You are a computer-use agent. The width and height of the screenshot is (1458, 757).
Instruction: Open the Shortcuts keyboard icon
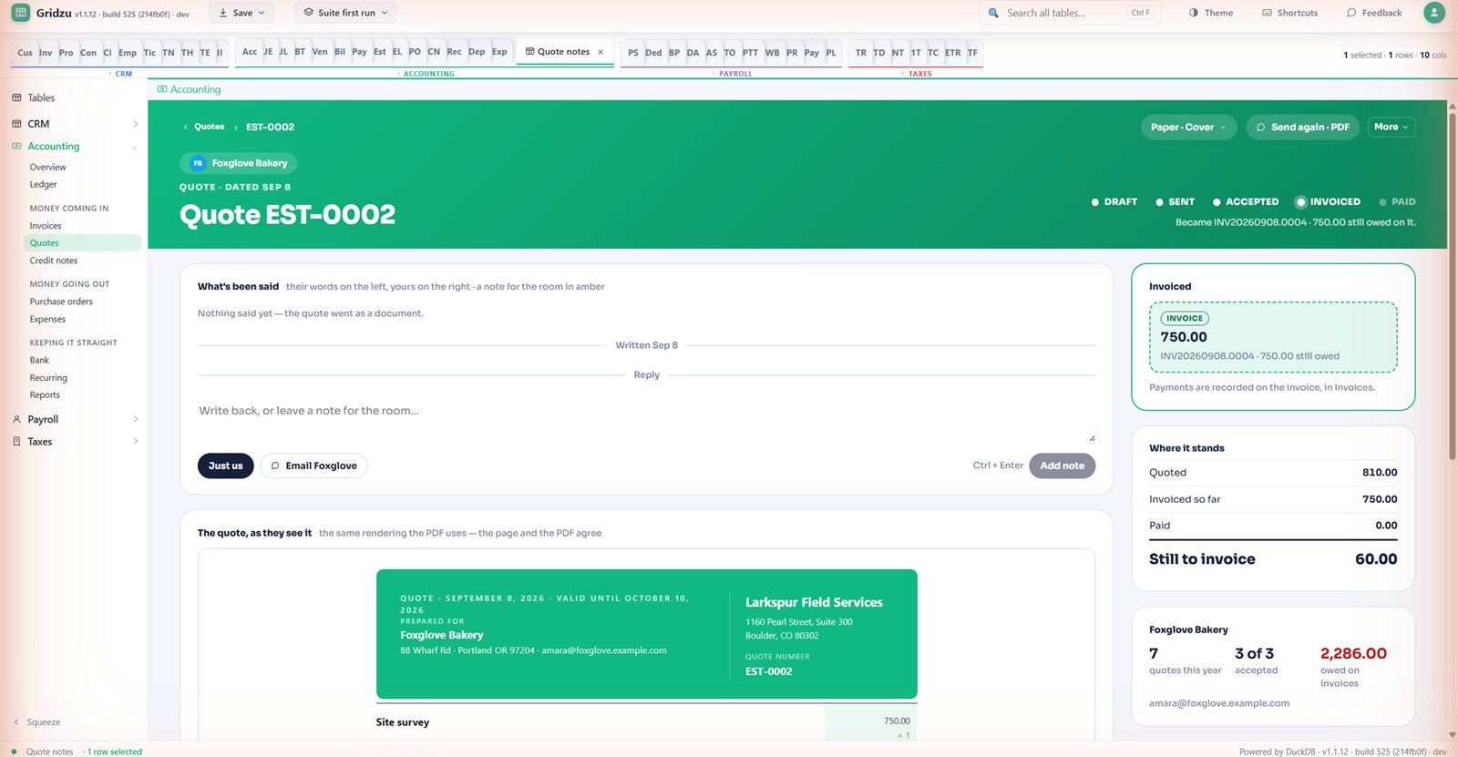(1267, 13)
